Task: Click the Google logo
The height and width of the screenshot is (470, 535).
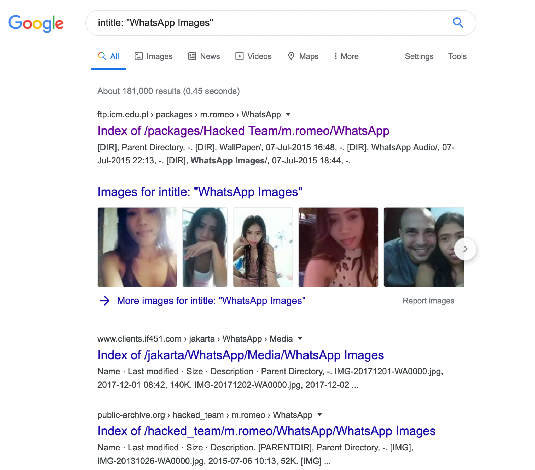Action: click(36, 23)
